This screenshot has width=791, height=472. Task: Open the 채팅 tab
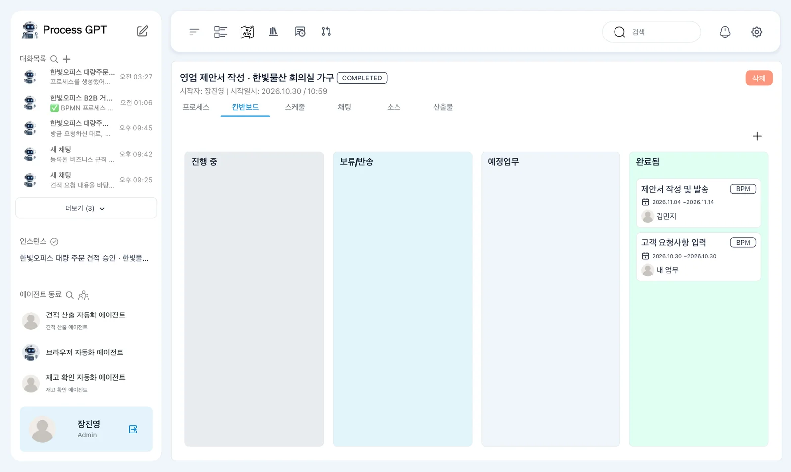coord(344,107)
